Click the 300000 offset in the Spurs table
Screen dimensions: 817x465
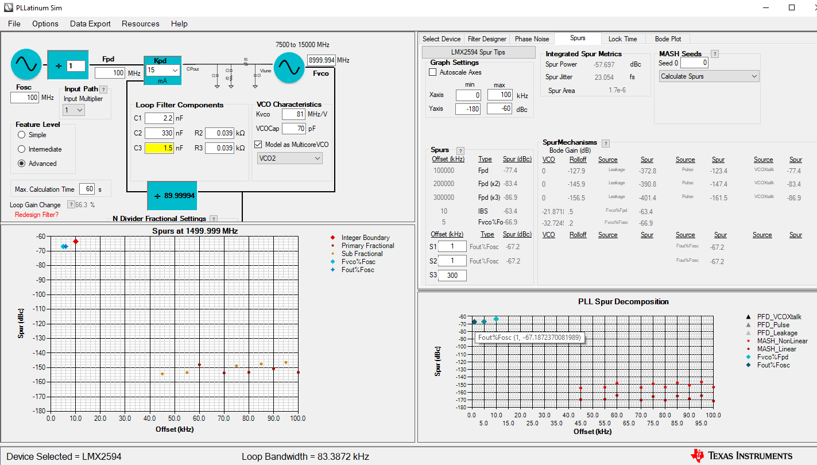tap(443, 197)
